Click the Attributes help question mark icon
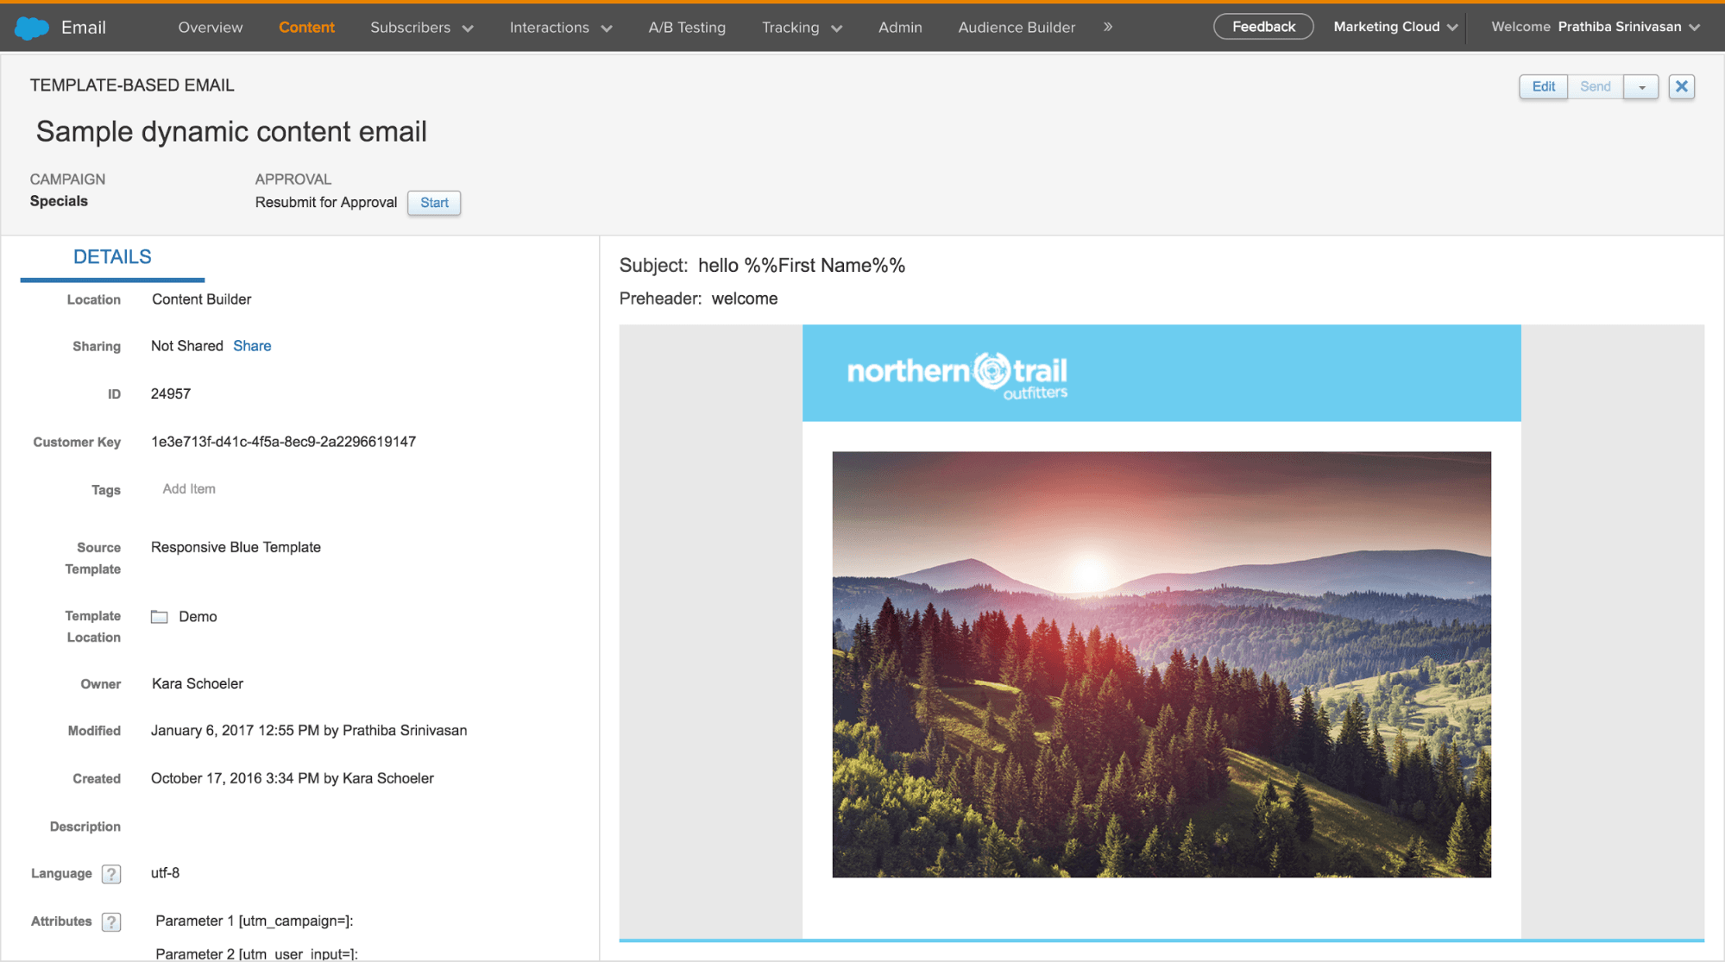This screenshot has height=962, width=1725. 110,922
